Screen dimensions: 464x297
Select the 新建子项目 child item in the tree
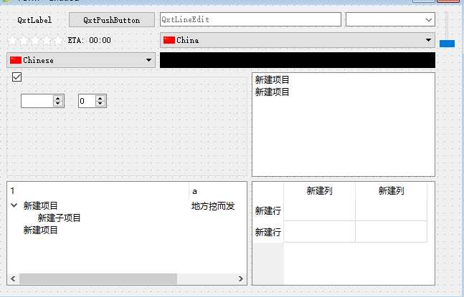(60, 218)
